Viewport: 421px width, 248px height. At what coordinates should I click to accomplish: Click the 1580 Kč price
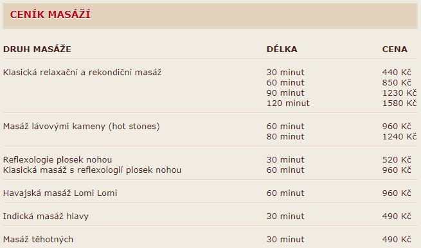click(x=400, y=103)
